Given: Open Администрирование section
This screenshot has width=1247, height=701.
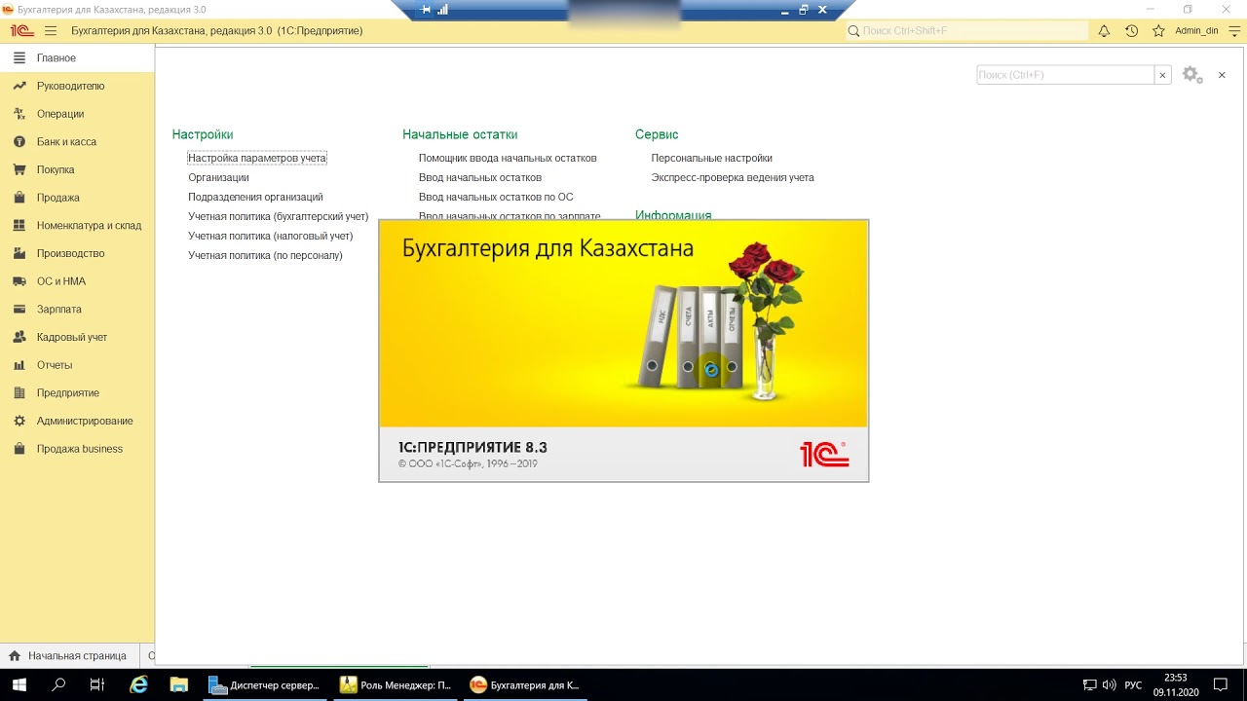Looking at the screenshot, I should coord(77,421).
